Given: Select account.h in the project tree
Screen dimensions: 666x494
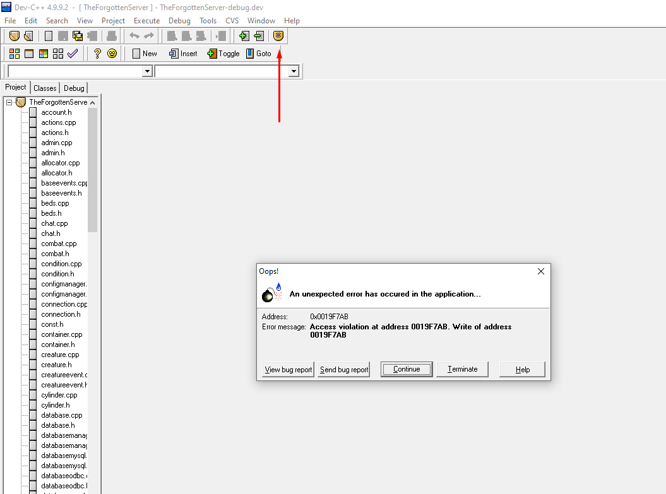Looking at the screenshot, I should 56,112.
